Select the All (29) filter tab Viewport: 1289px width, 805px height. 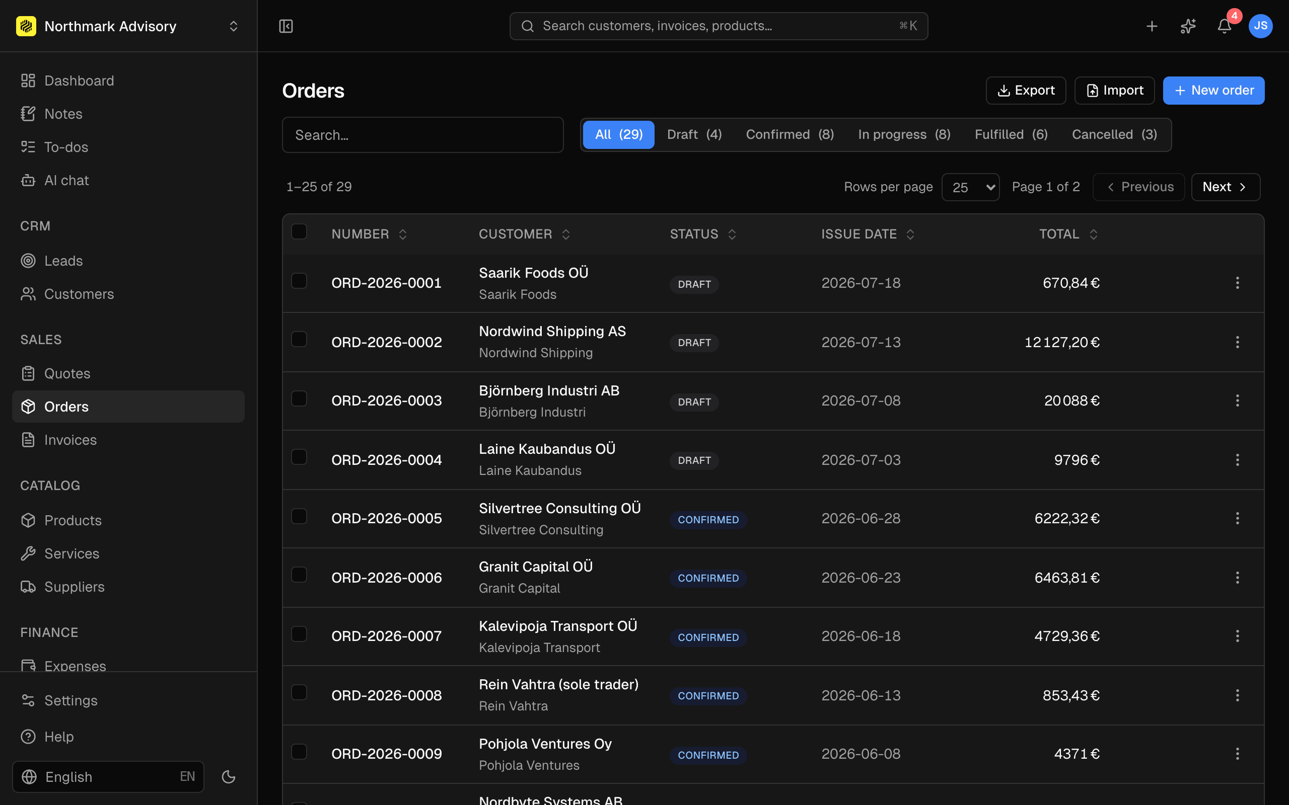point(618,135)
